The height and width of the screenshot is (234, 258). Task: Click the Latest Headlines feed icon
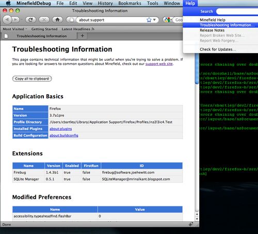[x=93, y=29]
